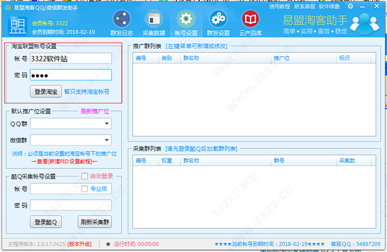Viewport: 387px width, 252px height.
Task: Click the 采集数 column header
Action: click(353, 161)
